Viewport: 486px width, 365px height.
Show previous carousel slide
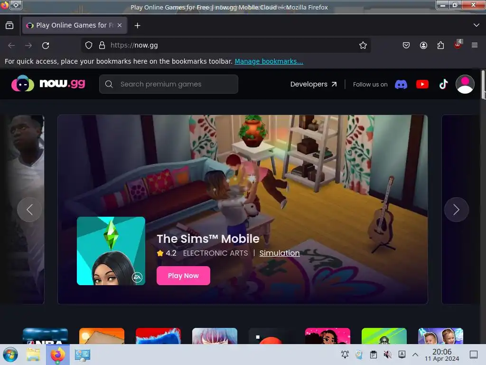click(x=29, y=210)
